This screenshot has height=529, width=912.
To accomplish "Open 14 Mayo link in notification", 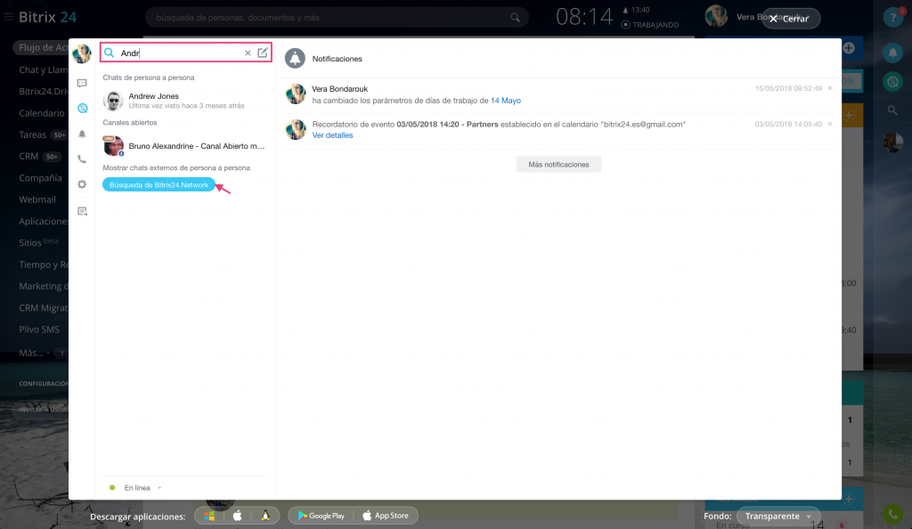I will pyautogui.click(x=506, y=101).
